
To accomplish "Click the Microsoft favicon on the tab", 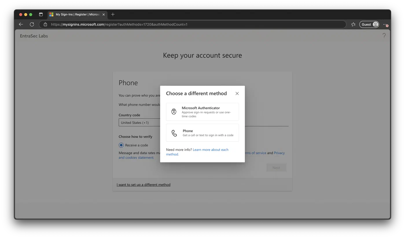I will [x=51, y=14].
